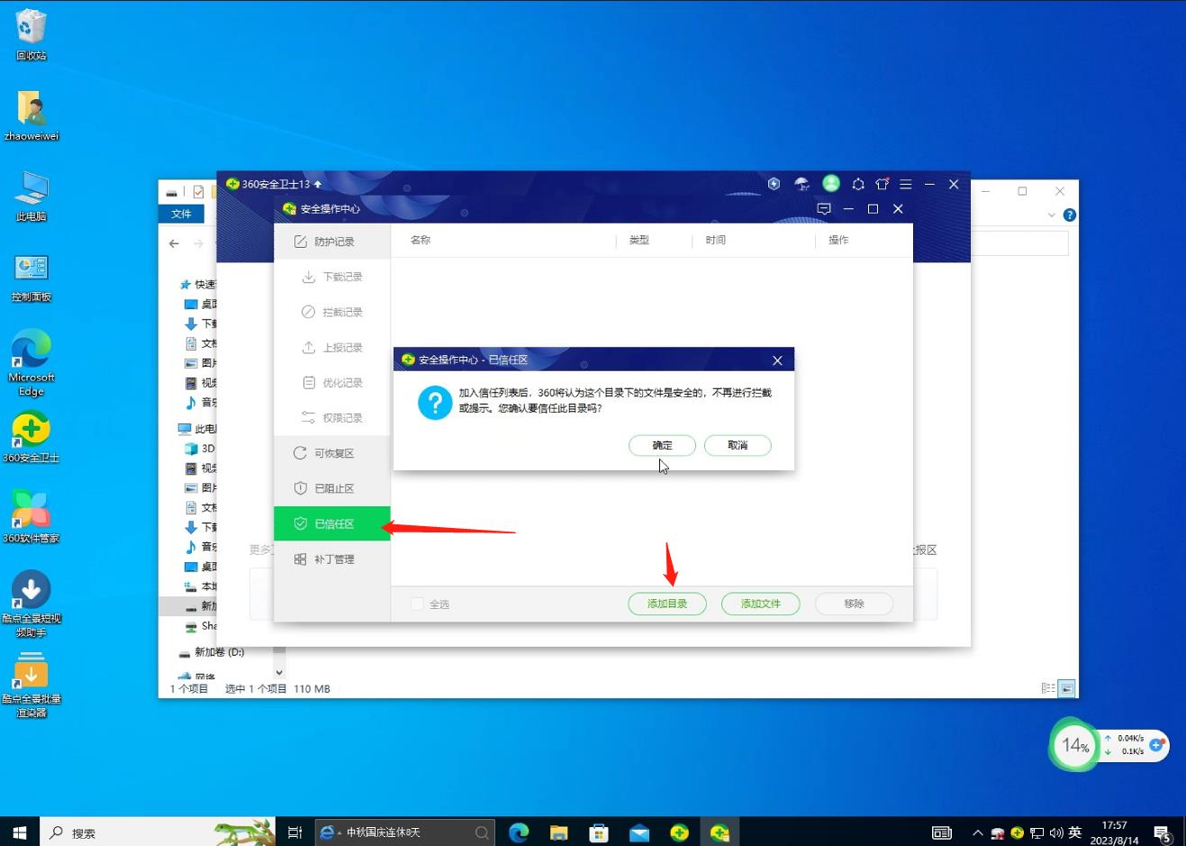Click the 移除 button

(x=854, y=604)
